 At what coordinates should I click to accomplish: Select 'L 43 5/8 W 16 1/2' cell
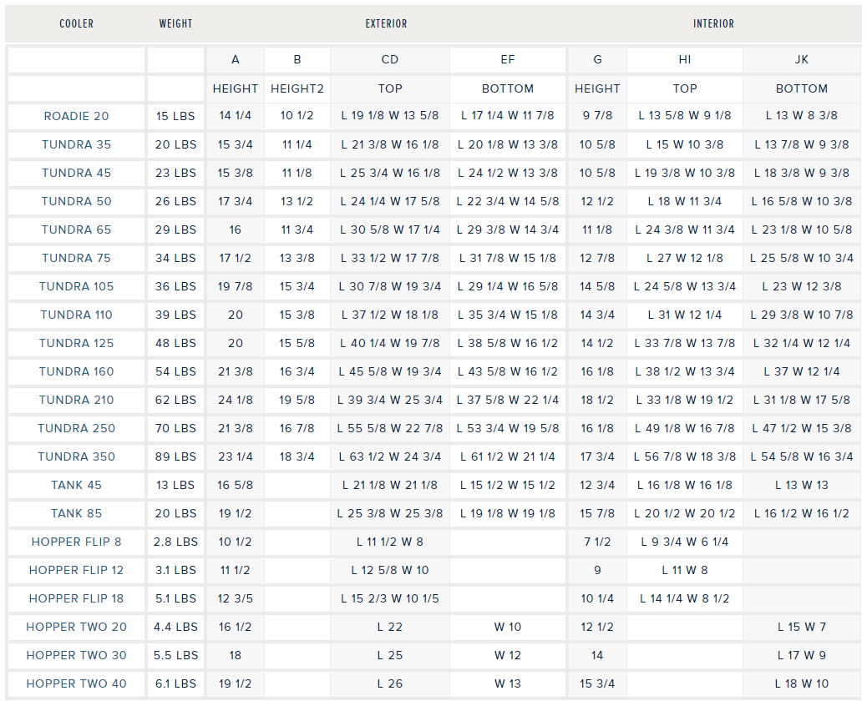(x=508, y=371)
